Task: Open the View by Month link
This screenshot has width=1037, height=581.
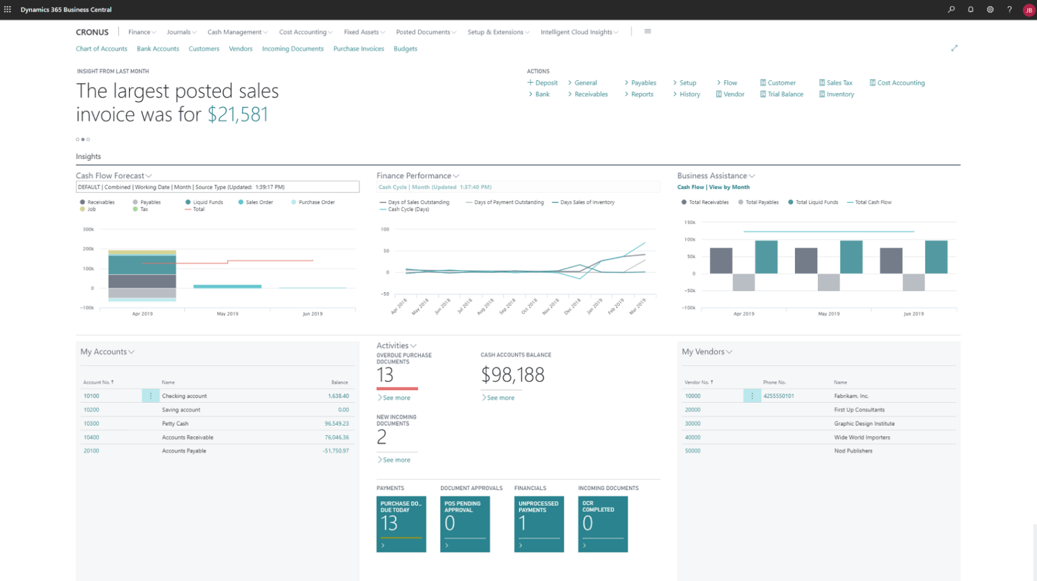Action: click(x=729, y=187)
